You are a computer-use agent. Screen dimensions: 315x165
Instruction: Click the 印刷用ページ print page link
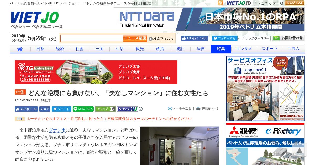pyautogui.click(x=208, y=108)
